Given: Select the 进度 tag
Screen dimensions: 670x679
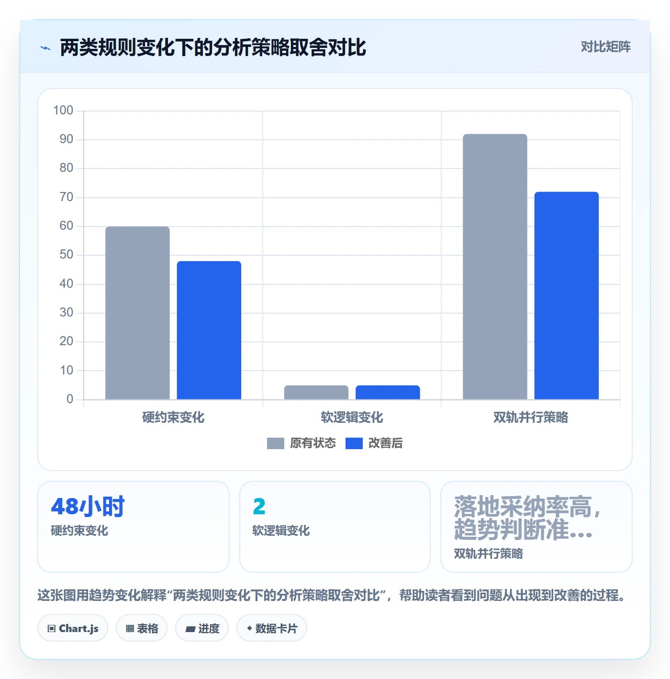Looking at the screenshot, I should pyautogui.click(x=202, y=628).
